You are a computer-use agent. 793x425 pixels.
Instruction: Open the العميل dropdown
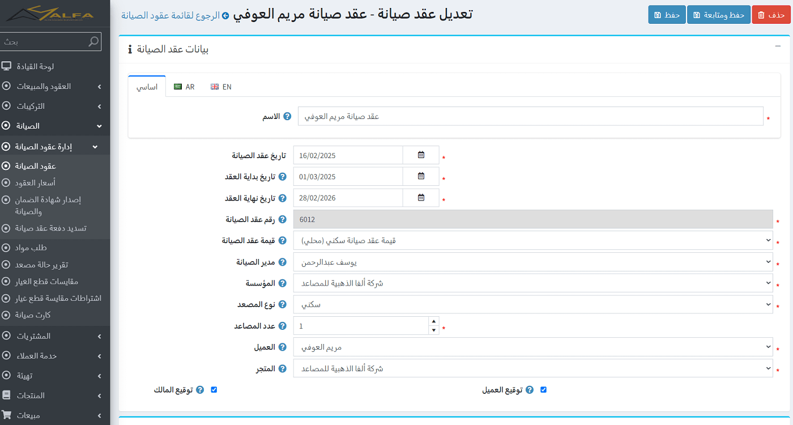pos(533,347)
